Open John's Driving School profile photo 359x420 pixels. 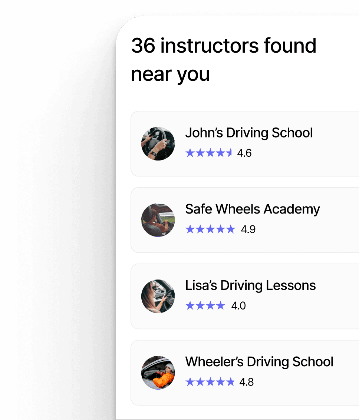coord(158,143)
